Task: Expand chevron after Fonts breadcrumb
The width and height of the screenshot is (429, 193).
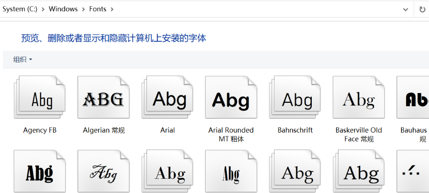Action: pos(112,9)
